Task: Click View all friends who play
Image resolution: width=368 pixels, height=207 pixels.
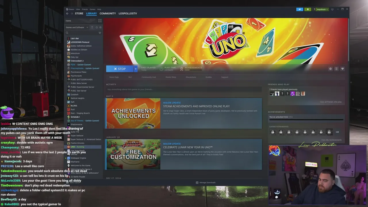Action: (331, 102)
